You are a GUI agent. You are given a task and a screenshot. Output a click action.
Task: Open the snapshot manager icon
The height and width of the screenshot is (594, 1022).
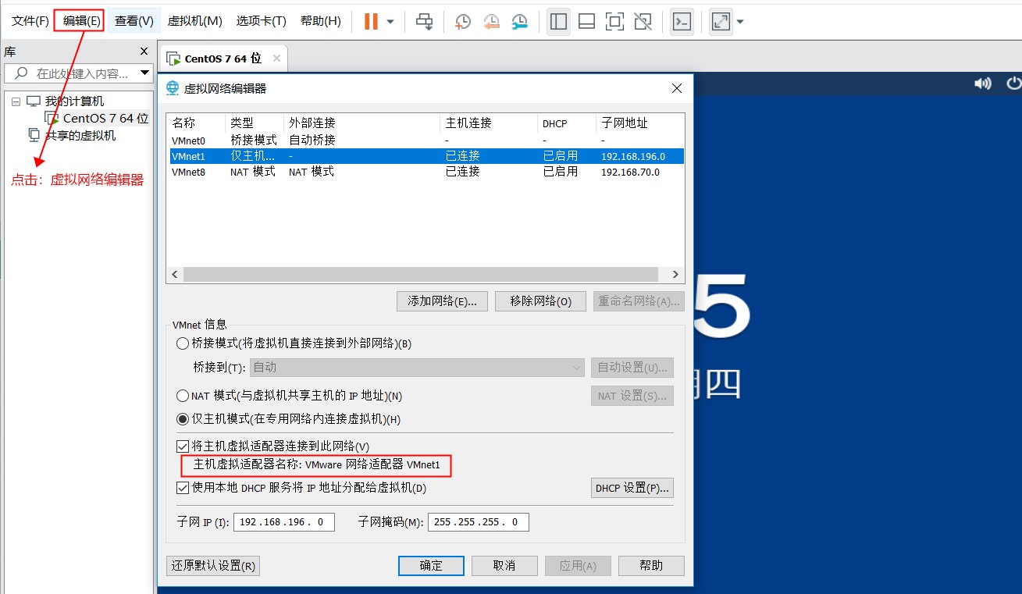tap(519, 22)
